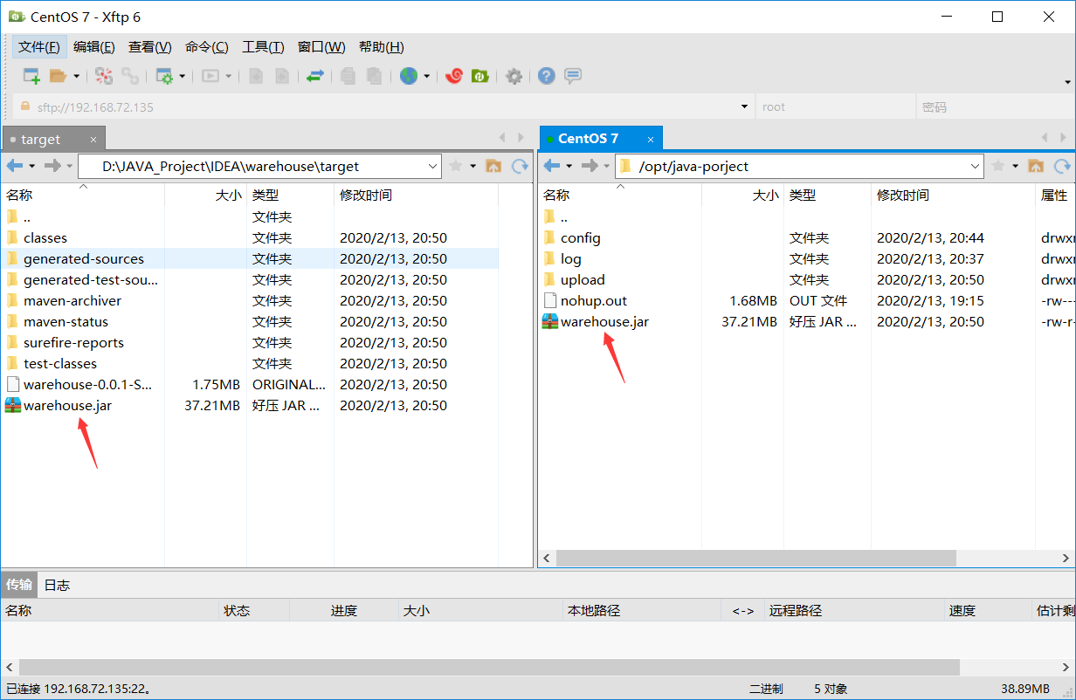Open the feedback chat bubble icon
1076x700 pixels.
tap(573, 76)
